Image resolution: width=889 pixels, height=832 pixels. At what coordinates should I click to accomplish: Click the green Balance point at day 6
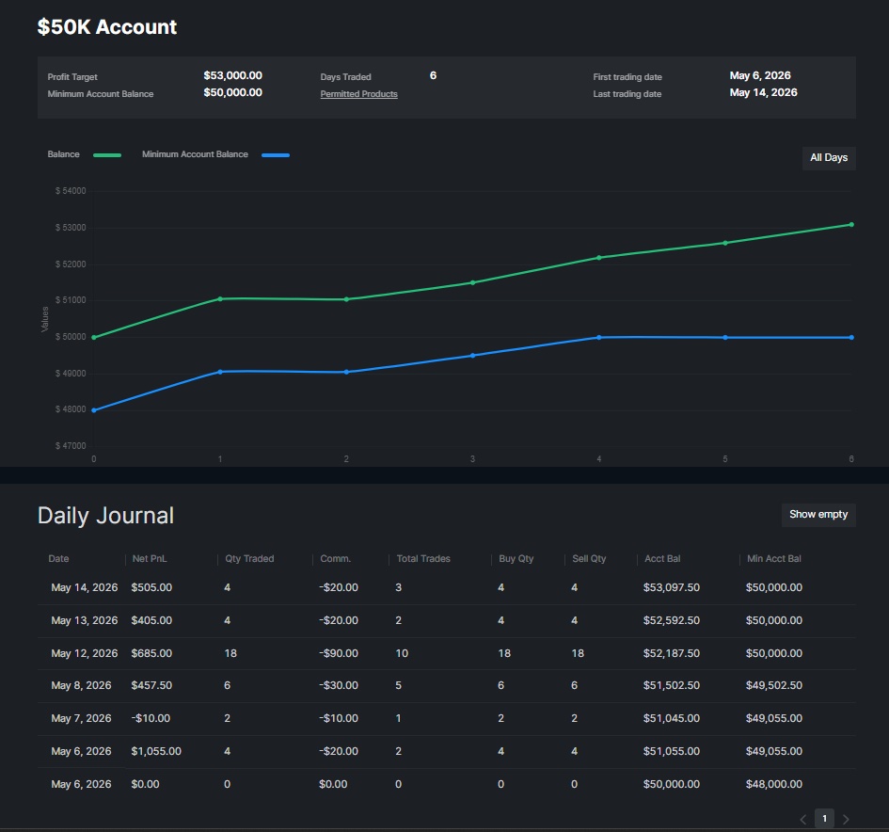click(x=851, y=225)
